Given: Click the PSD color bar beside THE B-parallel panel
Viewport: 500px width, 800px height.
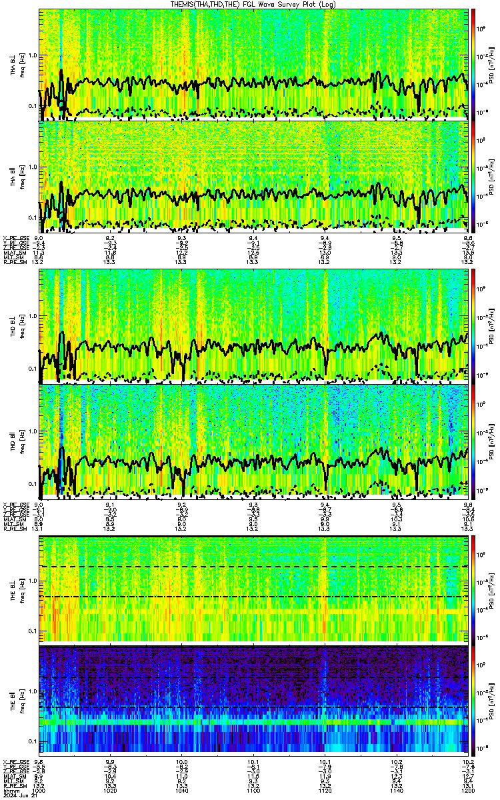Looking at the screenshot, I should [474, 700].
